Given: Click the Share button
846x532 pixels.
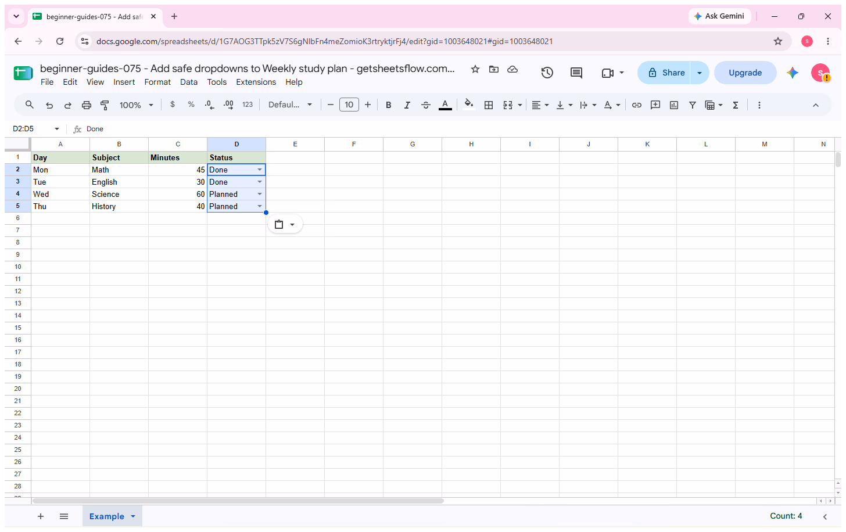Looking at the screenshot, I should [x=664, y=73].
